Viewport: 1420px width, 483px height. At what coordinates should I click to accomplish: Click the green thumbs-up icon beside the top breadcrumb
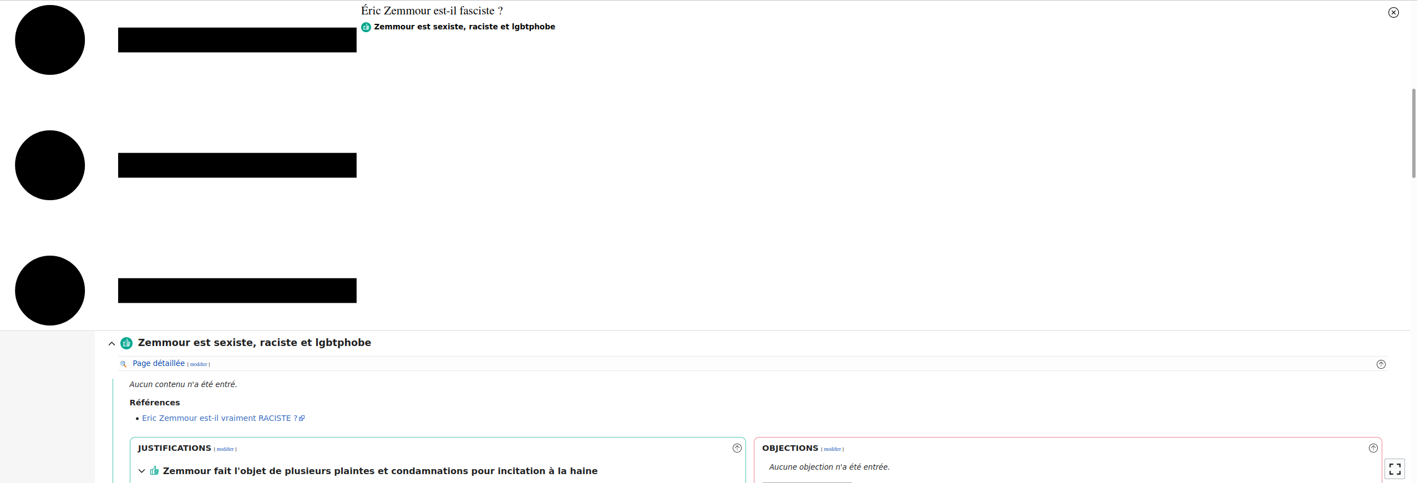366,27
